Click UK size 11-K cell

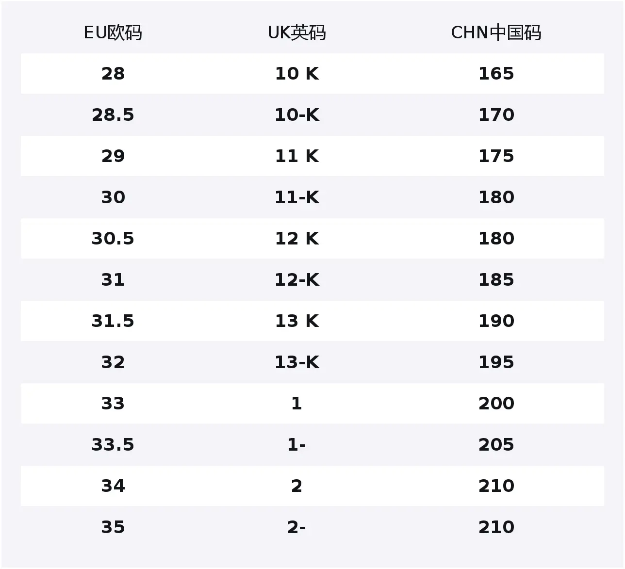pyautogui.click(x=296, y=197)
